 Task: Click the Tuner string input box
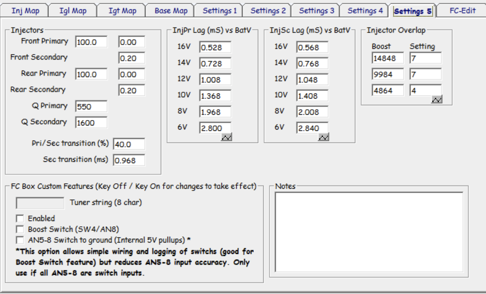tap(40, 203)
